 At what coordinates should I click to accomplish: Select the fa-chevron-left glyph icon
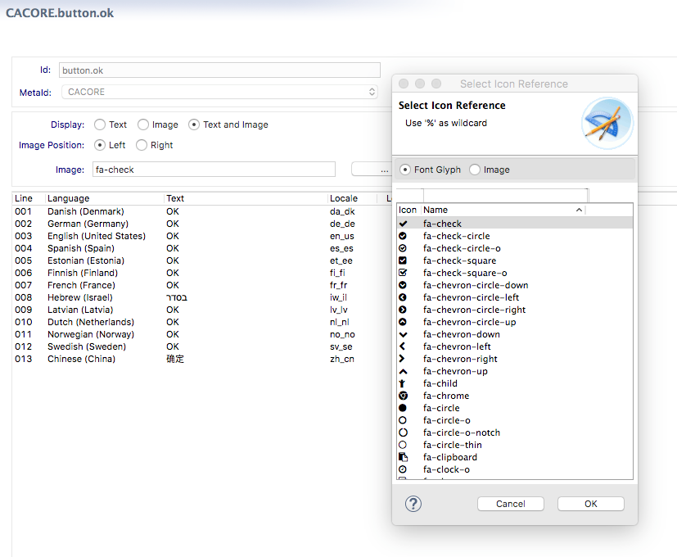coord(403,346)
